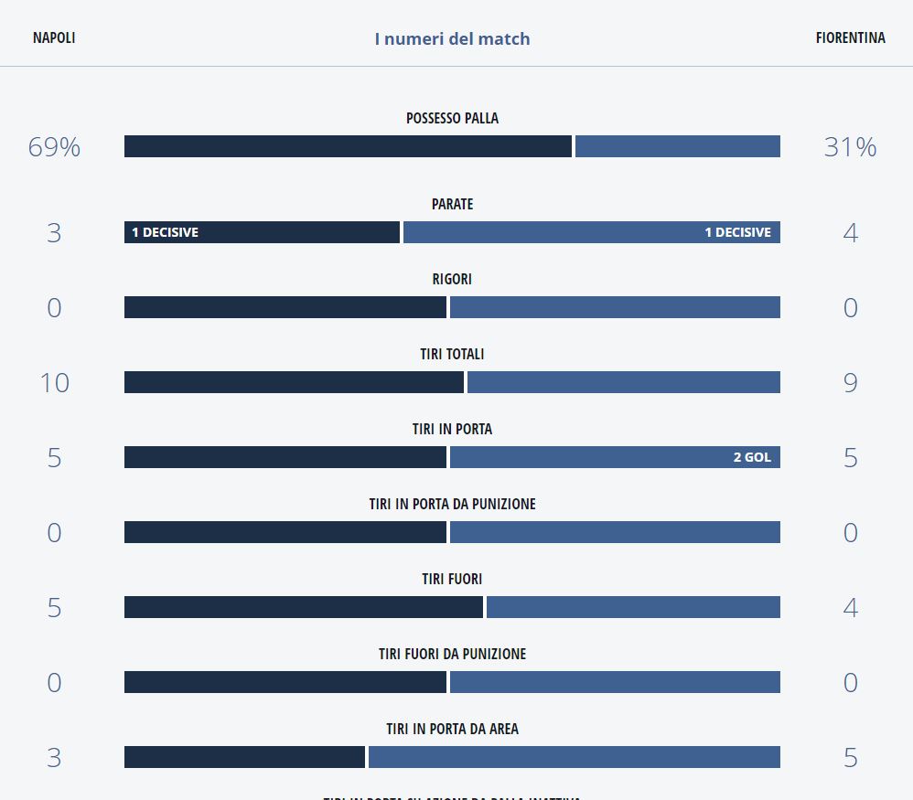Click Napoli's 69% possession value

tap(54, 147)
